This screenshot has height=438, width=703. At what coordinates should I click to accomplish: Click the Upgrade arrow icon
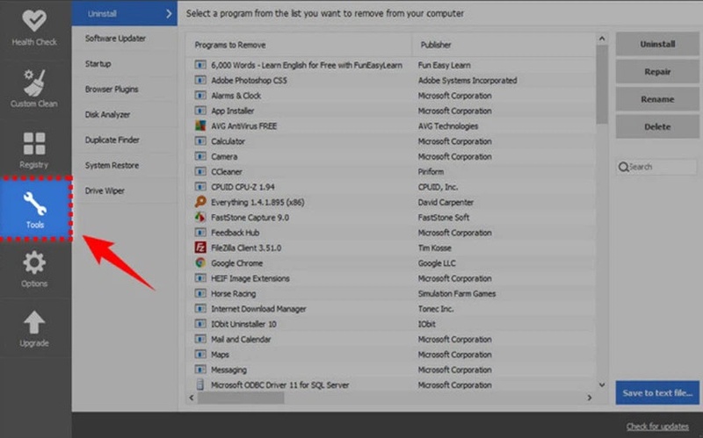coord(35,322)
